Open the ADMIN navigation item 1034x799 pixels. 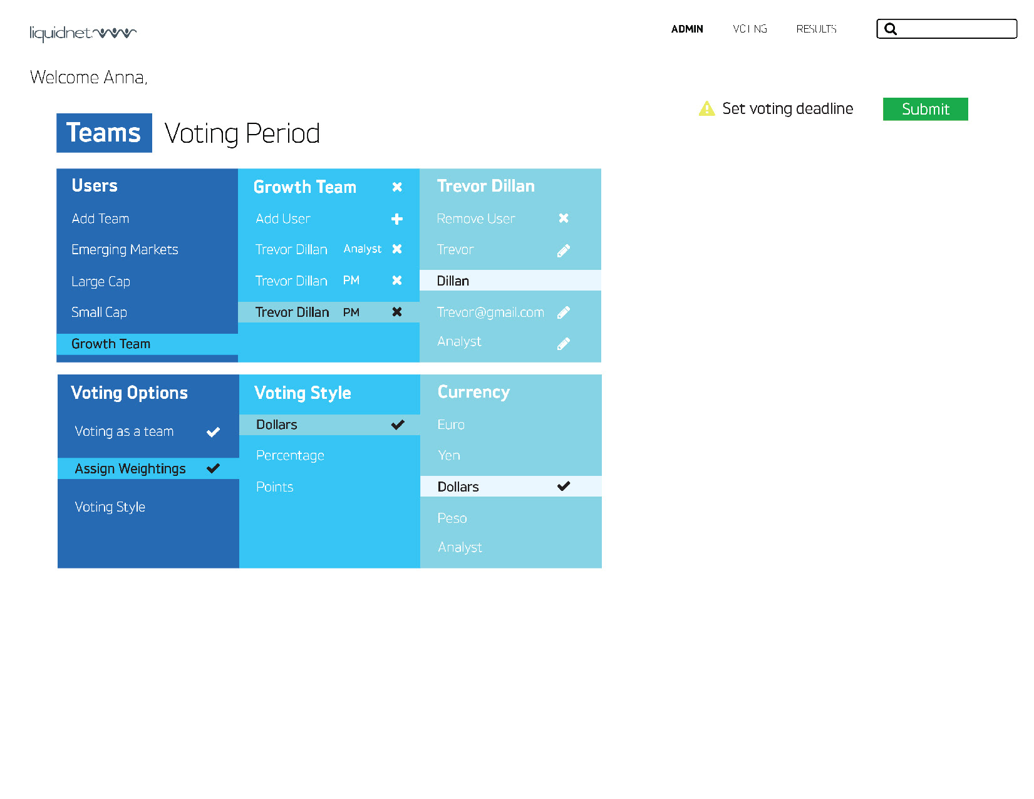(x=687, y=29)
